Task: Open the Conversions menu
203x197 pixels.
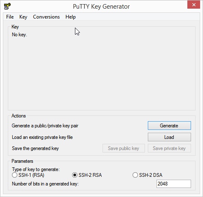Action: (x=47, y=17)
